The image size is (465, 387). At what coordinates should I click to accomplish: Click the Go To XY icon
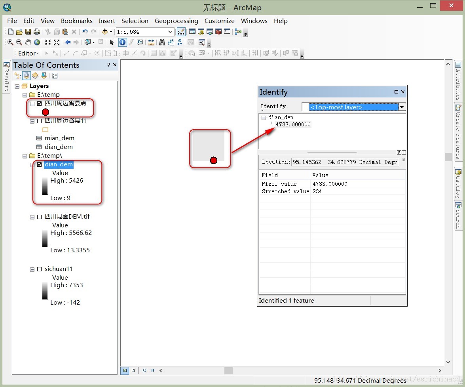[180, 42]
